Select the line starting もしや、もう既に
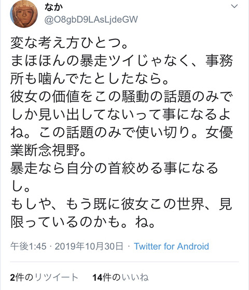The height and width of the screenshot is (290, 249). click(x=121, y=204)
